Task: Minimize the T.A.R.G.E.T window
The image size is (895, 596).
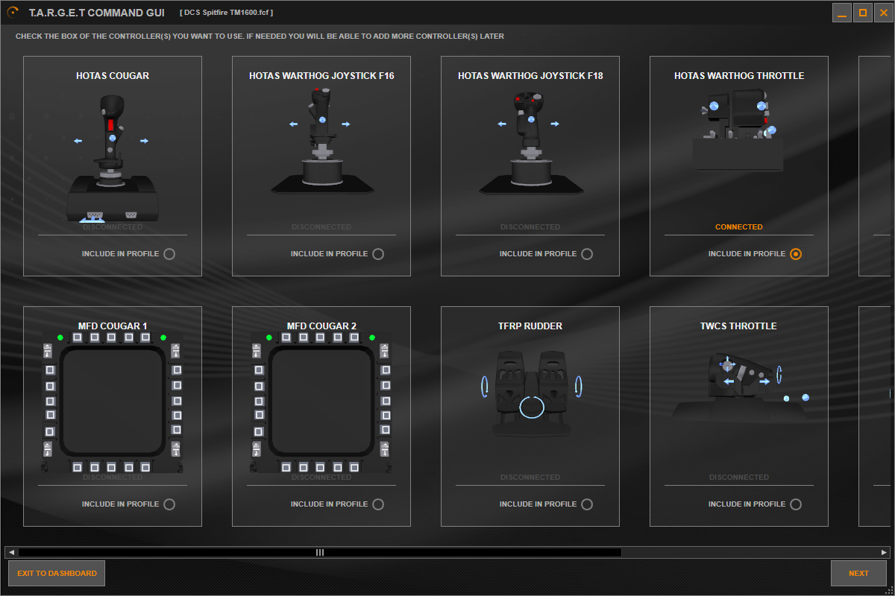Action: tap(842, 13)
